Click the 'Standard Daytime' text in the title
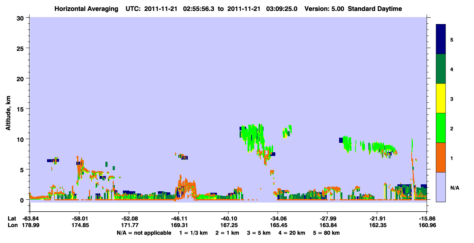Screen dimensions: 474x243 [375, 9]
